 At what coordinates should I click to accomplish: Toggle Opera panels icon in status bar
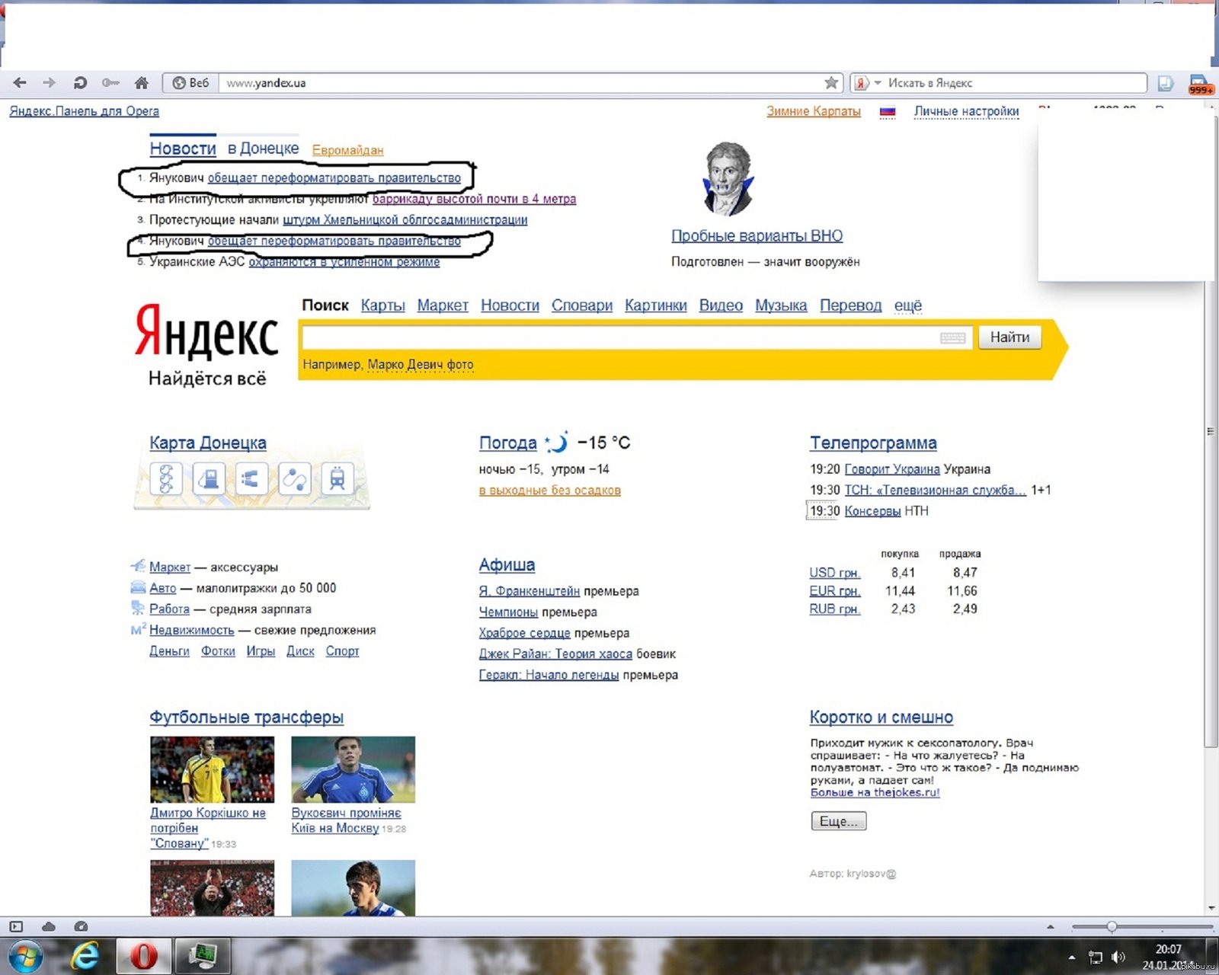pos(16,927)
